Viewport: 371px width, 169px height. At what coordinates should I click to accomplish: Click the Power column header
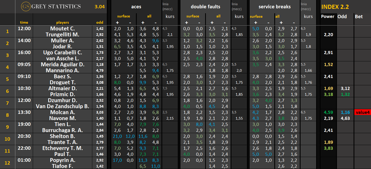(328, 16)
